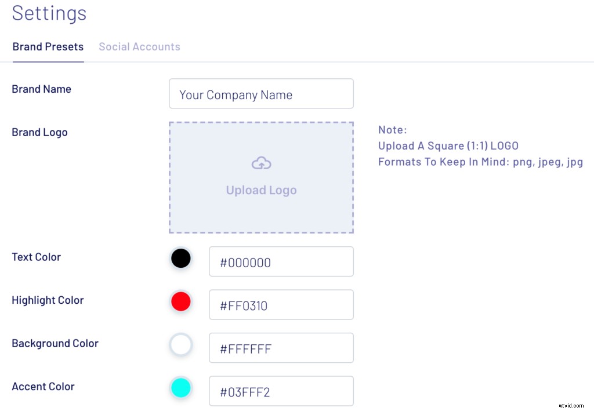594x411 pixels.
Task: Edit the Text Color hex field #000000
Action: (281, 262)
